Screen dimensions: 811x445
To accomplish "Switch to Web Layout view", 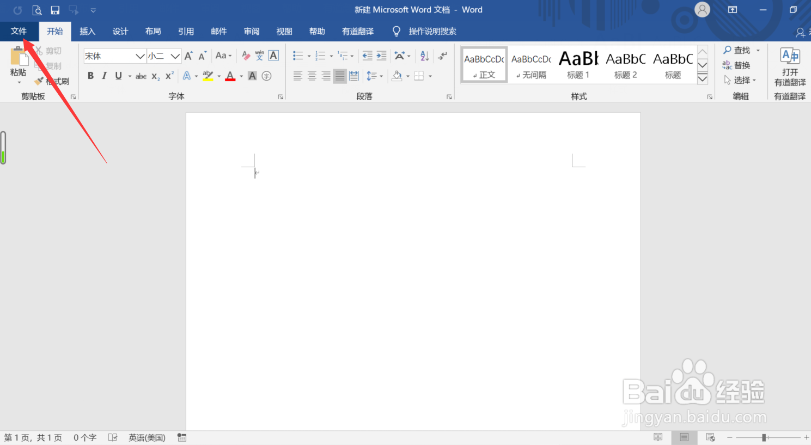I will coord(710,437).
